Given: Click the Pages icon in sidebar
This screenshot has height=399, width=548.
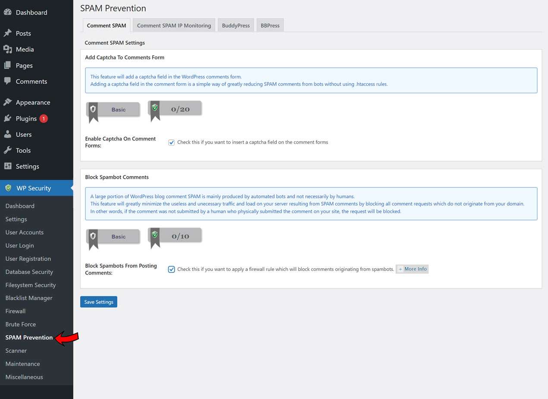Looking at the screenshot, I should tap(7, 65).
